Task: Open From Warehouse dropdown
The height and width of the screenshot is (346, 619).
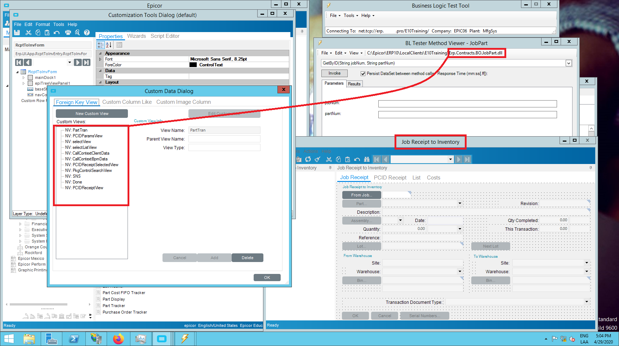Action: click(x=460, y=271)
